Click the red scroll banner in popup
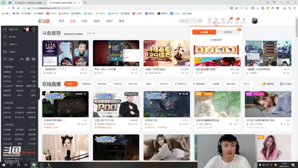Image resolution: width=298 pixels, height=168 pixels. point(216,50)
